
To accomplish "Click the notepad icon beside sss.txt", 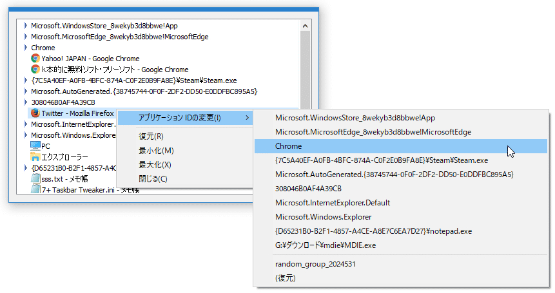I will [35, 178].
